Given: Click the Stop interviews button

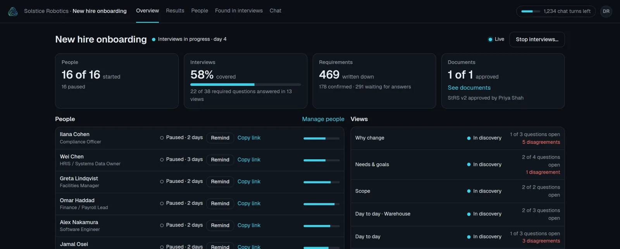Looking at the screenshot, I should [x=537, y=39].
